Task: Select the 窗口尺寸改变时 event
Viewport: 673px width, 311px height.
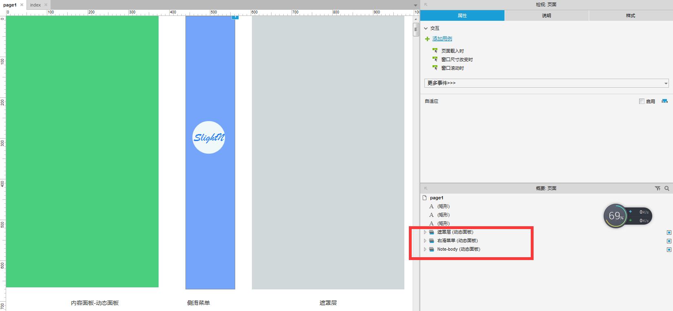Action: point(457,60)
